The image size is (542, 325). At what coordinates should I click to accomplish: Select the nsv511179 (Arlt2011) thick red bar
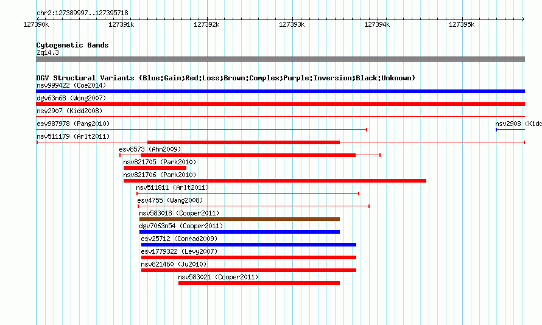[244, 142]
